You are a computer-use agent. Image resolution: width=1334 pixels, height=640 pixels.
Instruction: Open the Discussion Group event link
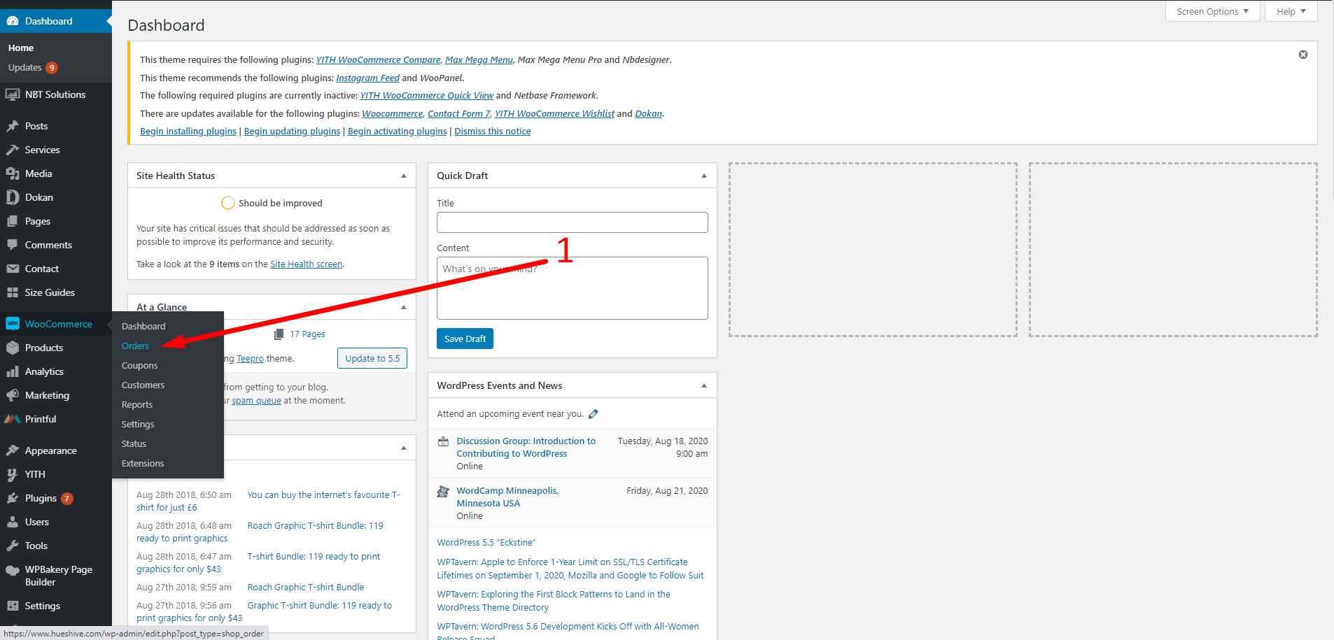pos(526,447)
